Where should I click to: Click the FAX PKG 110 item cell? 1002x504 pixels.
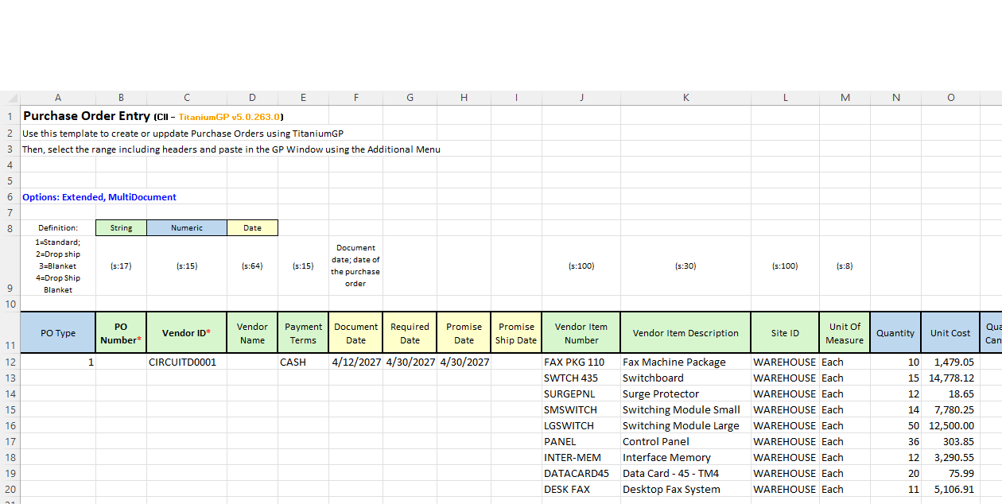tap(581, 362)
